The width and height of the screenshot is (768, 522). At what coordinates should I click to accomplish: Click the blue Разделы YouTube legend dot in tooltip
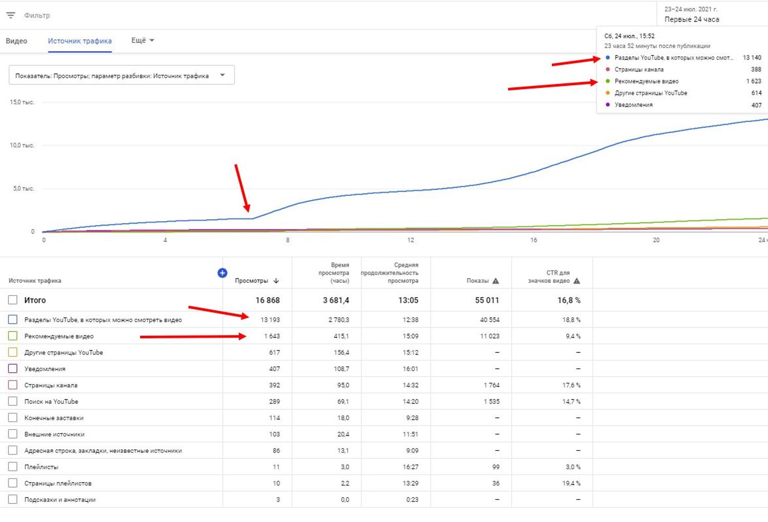click(608, 58)
